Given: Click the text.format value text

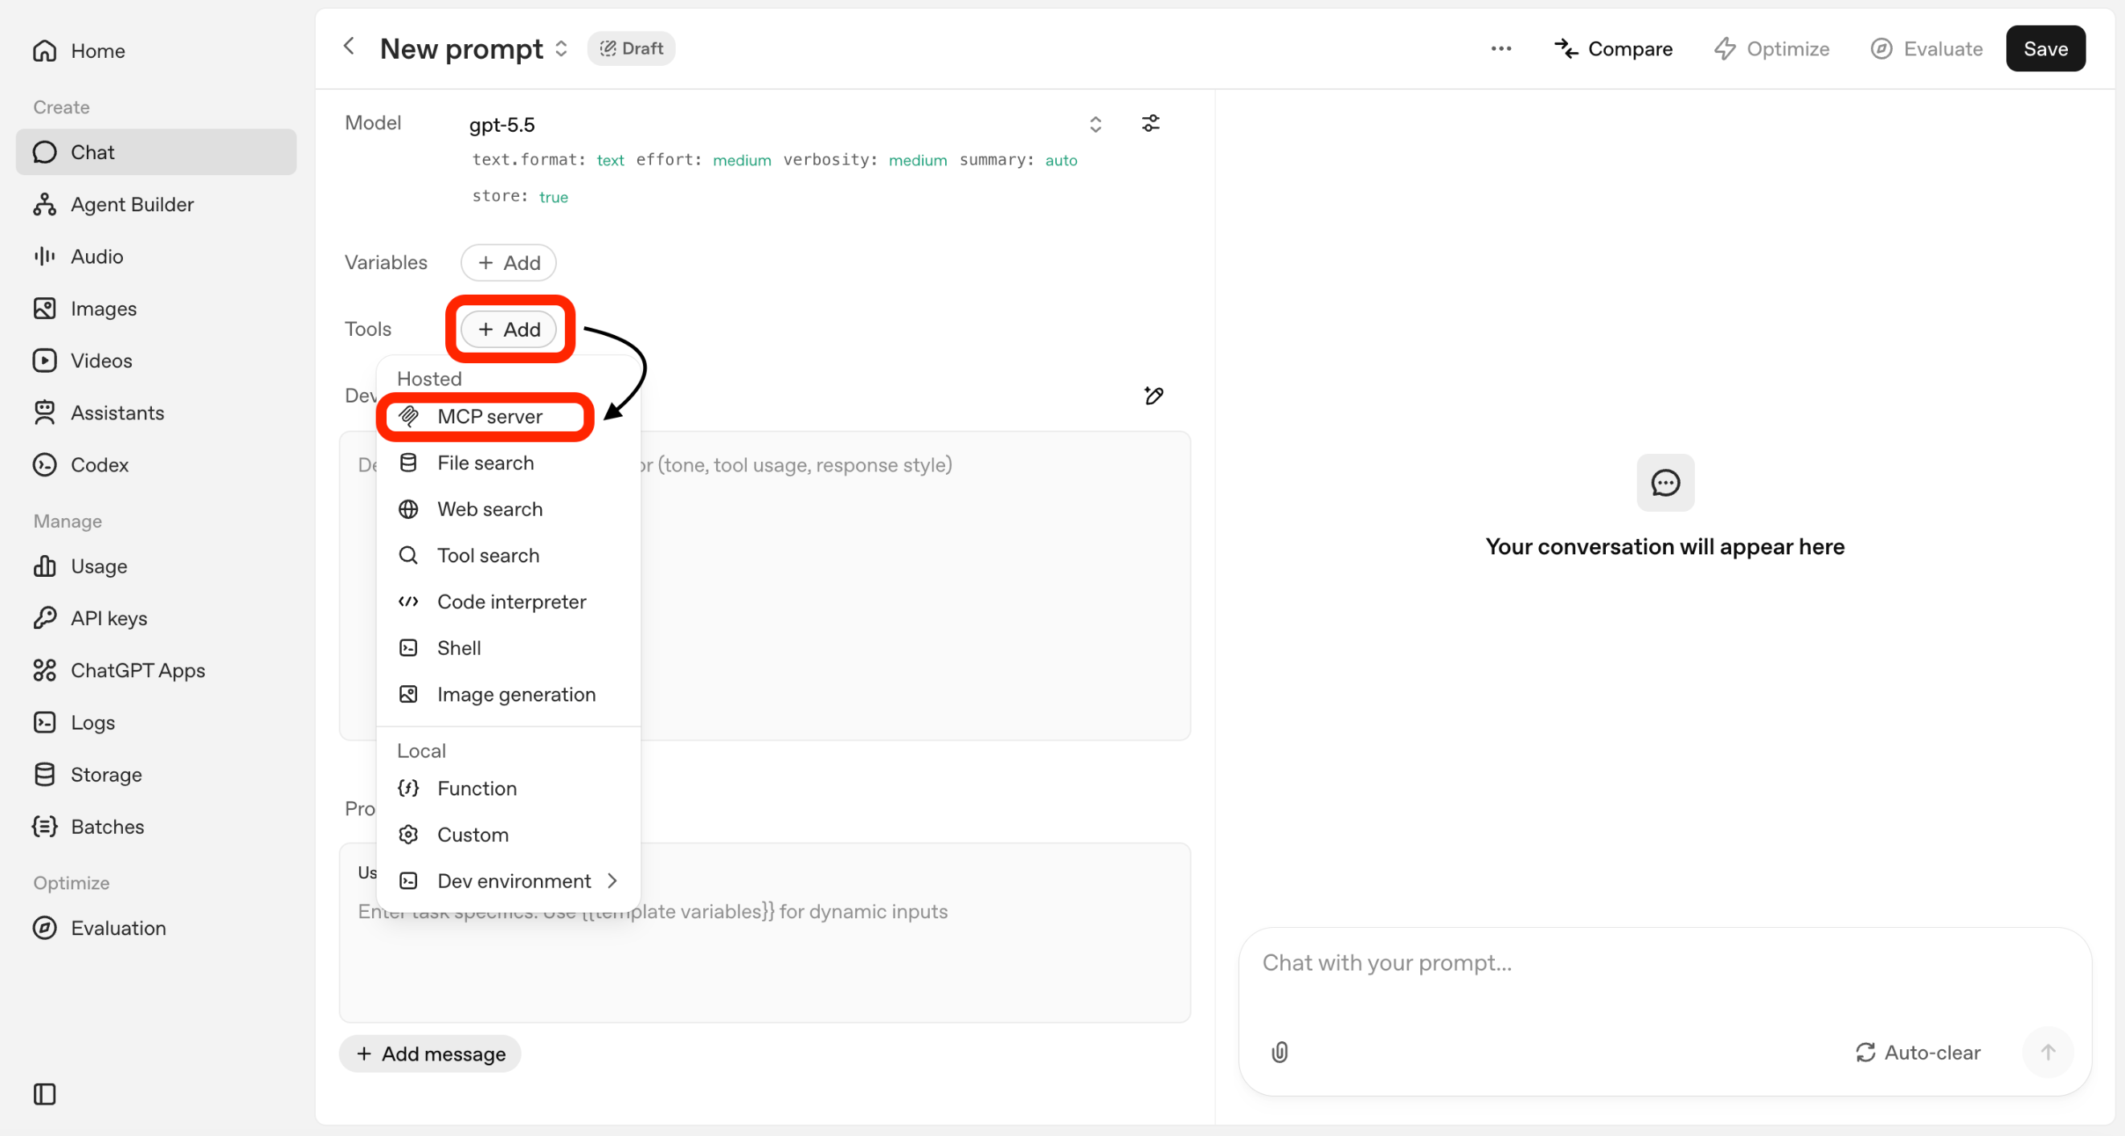Looking at the screenshot, I should pos(610,160).
